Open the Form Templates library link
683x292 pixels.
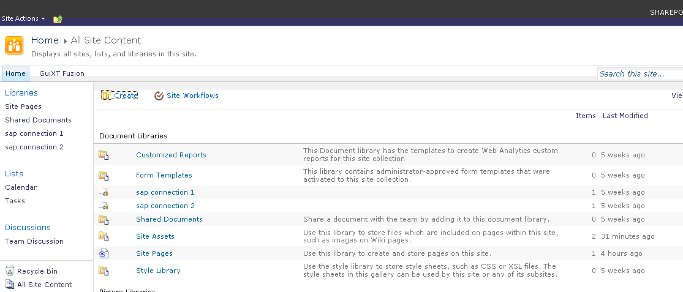point(164,175)
